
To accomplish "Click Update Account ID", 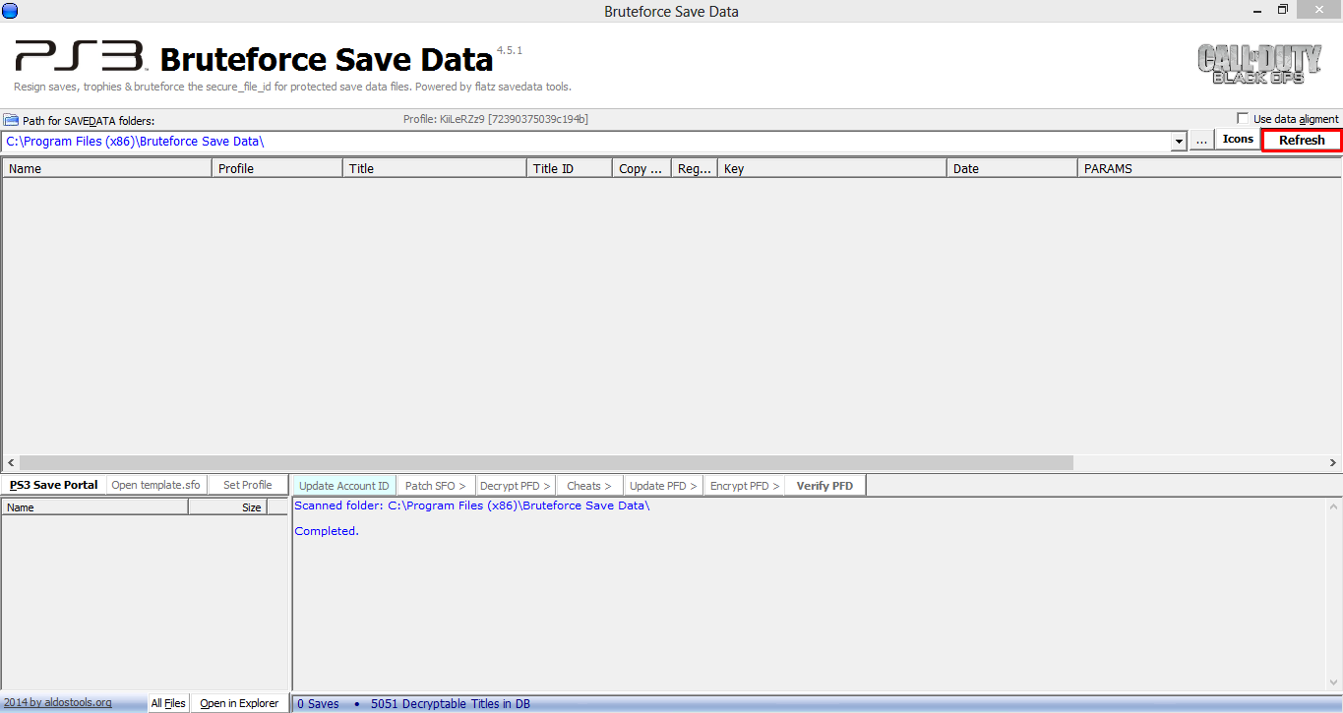I will point(344,486).
